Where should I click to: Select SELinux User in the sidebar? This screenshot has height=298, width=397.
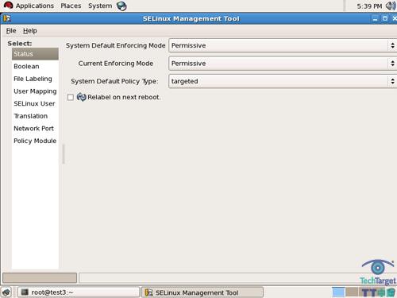[x=35, y=103]
